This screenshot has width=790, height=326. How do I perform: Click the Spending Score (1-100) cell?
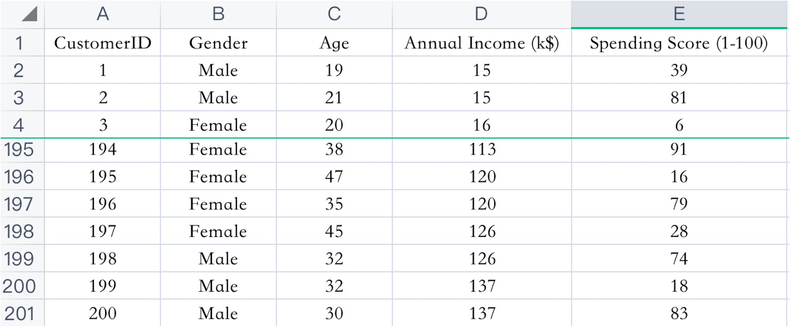point(680,43)
